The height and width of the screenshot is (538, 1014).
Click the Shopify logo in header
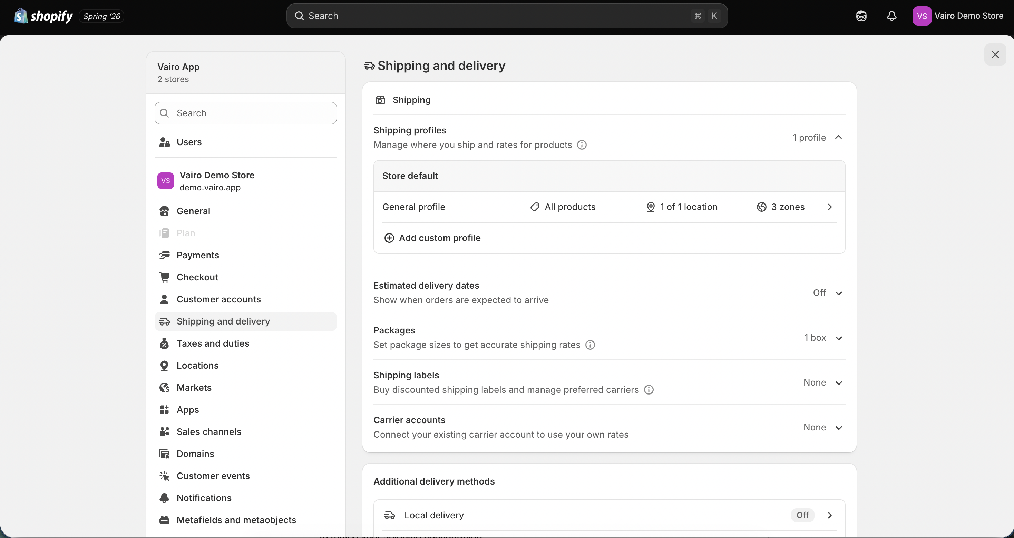[x=43, y=16]
